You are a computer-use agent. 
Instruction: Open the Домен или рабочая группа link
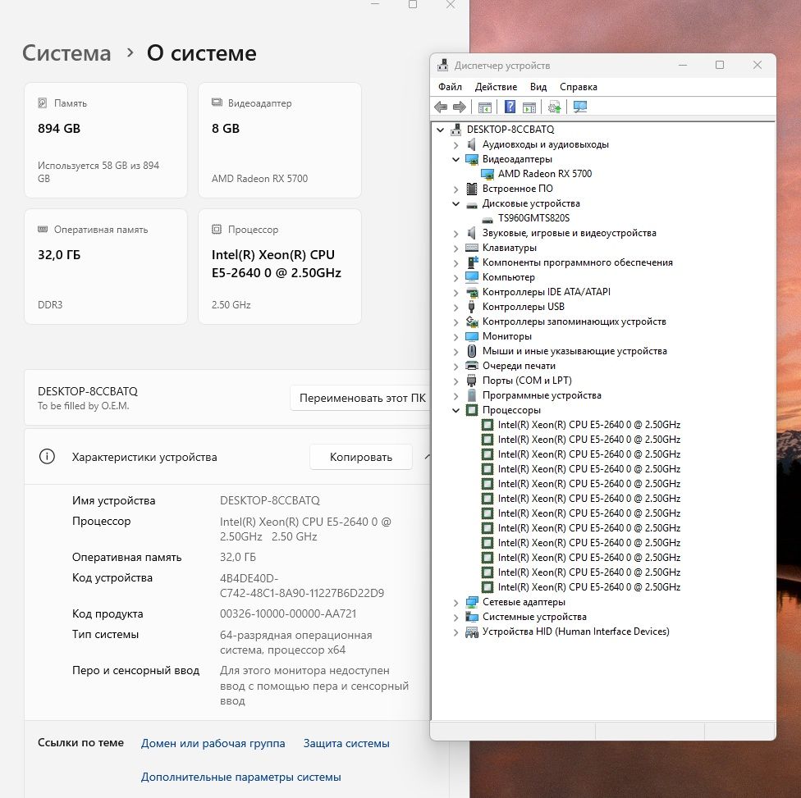(213, 743)
